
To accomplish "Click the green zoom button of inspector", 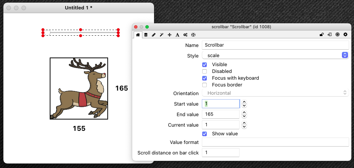I will [x=147, y=27].
